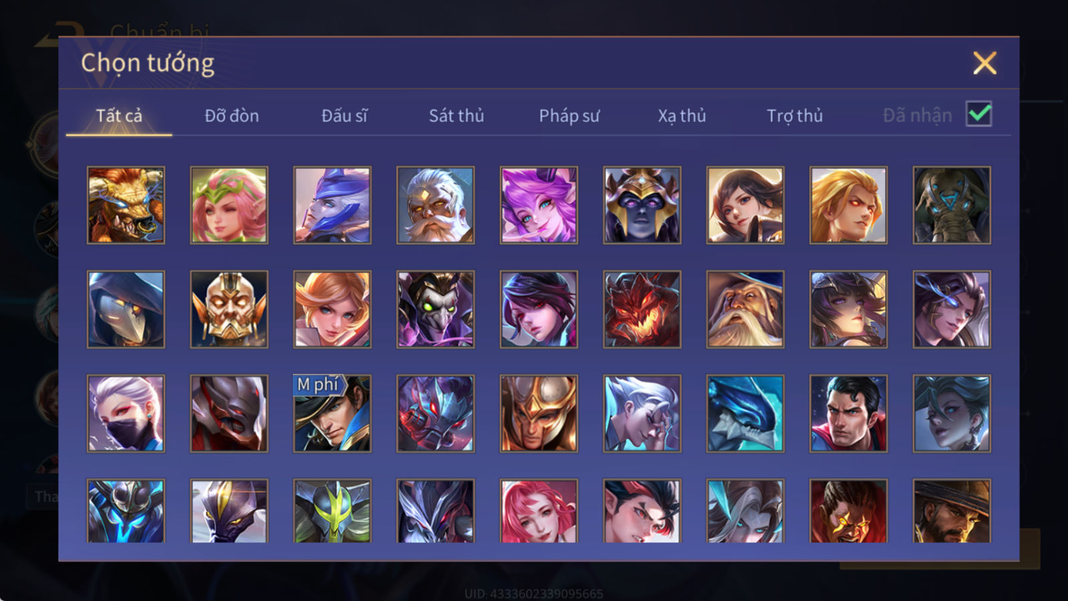This screenshot has height=601, width=1068.
Task: Select the elephant armored hero portrait
Action: click(x=952, y=205)
